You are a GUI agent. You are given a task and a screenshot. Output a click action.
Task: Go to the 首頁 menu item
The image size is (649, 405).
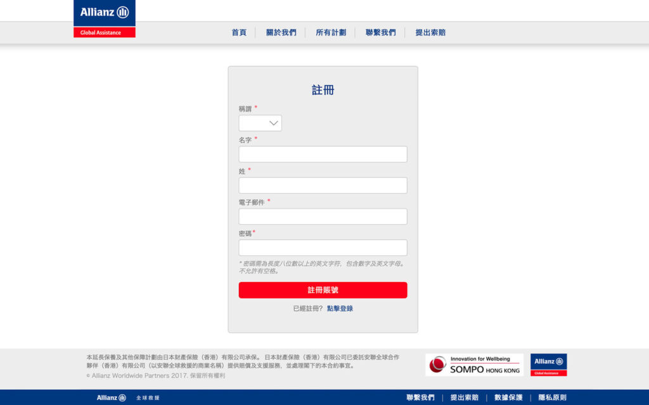[x=239, y=32]
